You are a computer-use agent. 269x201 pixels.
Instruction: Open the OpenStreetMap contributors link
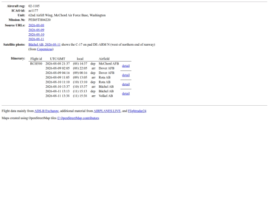[x=78, y=118]
